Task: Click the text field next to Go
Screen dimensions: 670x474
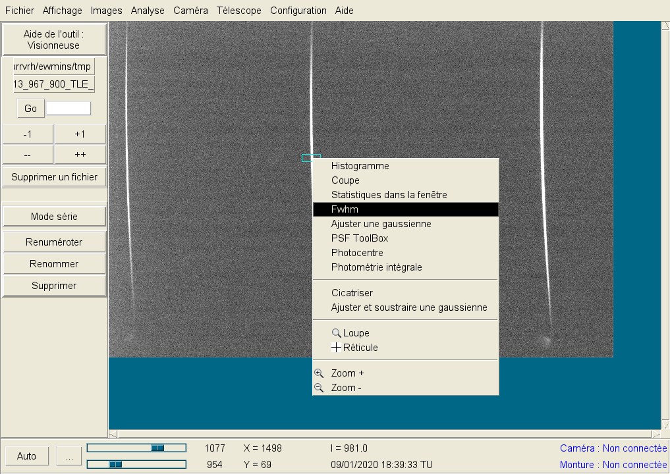Action: click(x=69, y=109)
